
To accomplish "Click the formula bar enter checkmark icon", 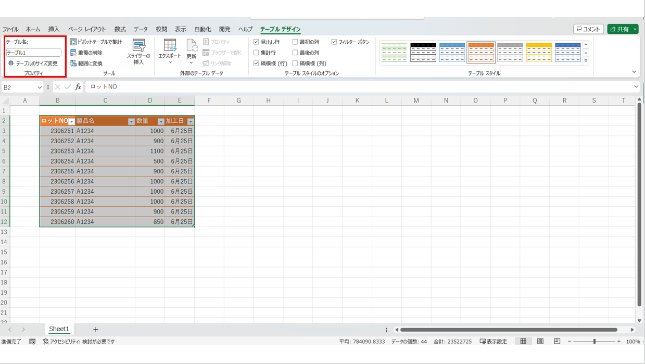I will [68, 87].
